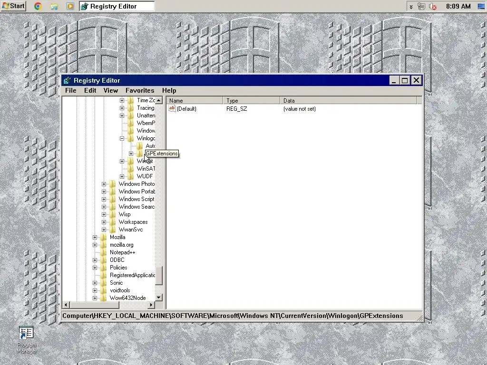
Task: Click the (Default) string value icon
Action: click(x=172, y=108)
